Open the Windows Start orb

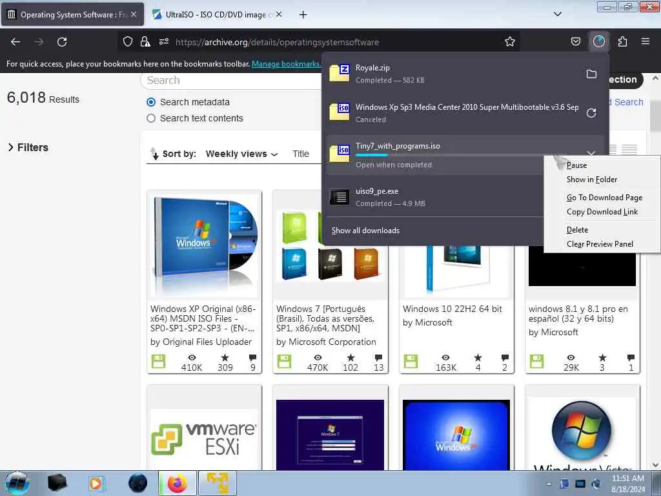pyautogui.click(x=17, y=483)
